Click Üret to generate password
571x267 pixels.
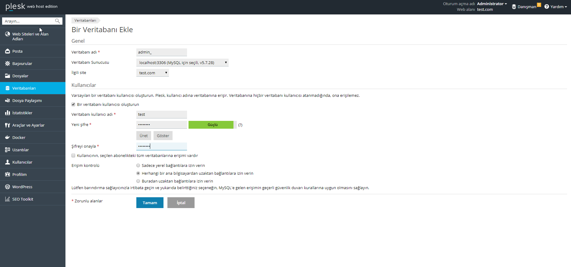click(x=144, y=136)
